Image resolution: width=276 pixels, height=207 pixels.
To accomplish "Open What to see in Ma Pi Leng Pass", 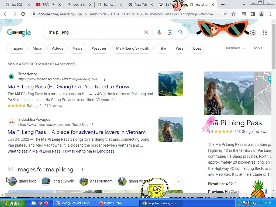I will [34, 151].
